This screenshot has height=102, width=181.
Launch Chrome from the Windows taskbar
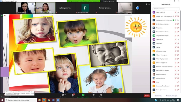click(x=49, y=100)
